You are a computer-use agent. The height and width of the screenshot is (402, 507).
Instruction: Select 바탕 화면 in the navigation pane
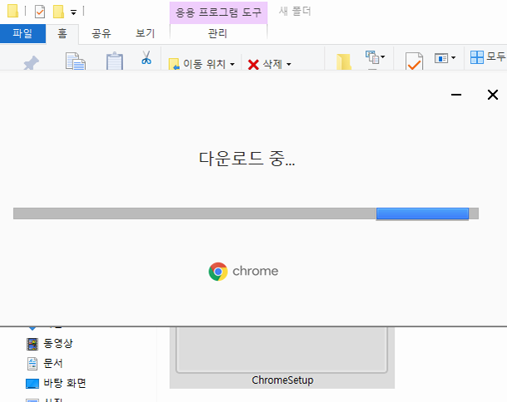click(x=56, y=383)
